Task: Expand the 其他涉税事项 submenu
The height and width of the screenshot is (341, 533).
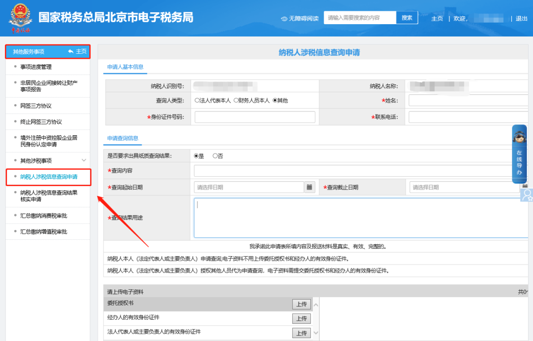Action: [83, 160]
